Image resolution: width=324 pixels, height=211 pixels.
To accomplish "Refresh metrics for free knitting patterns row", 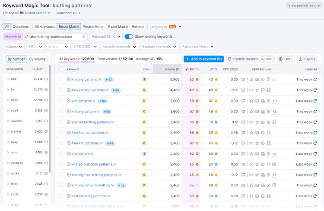I will pos(315,90).
